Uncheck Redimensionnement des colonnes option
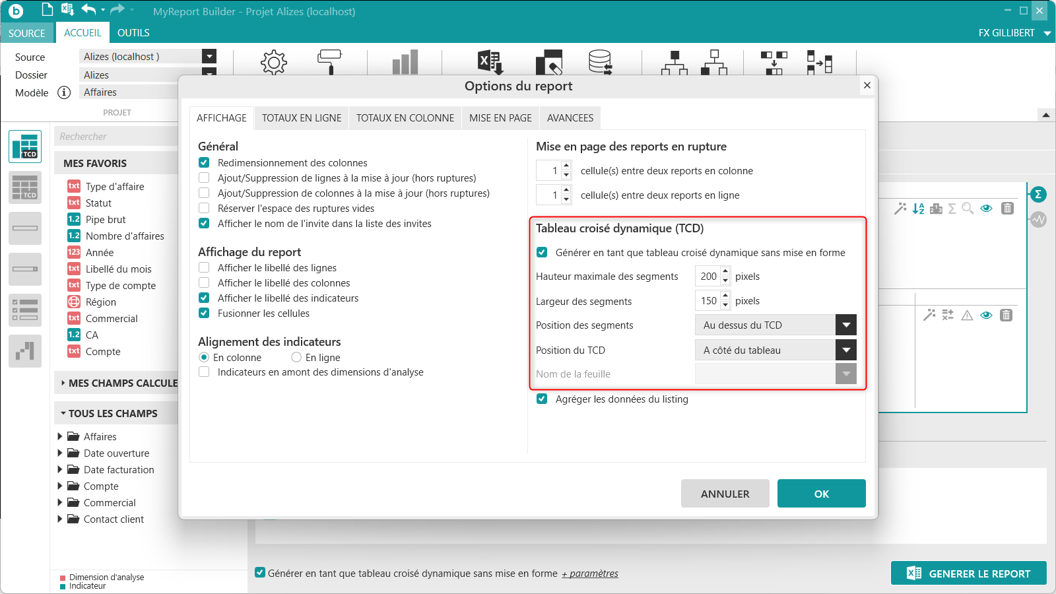Image resolution: width=1056 pixels, height=594 pixels. coord(205,163)
